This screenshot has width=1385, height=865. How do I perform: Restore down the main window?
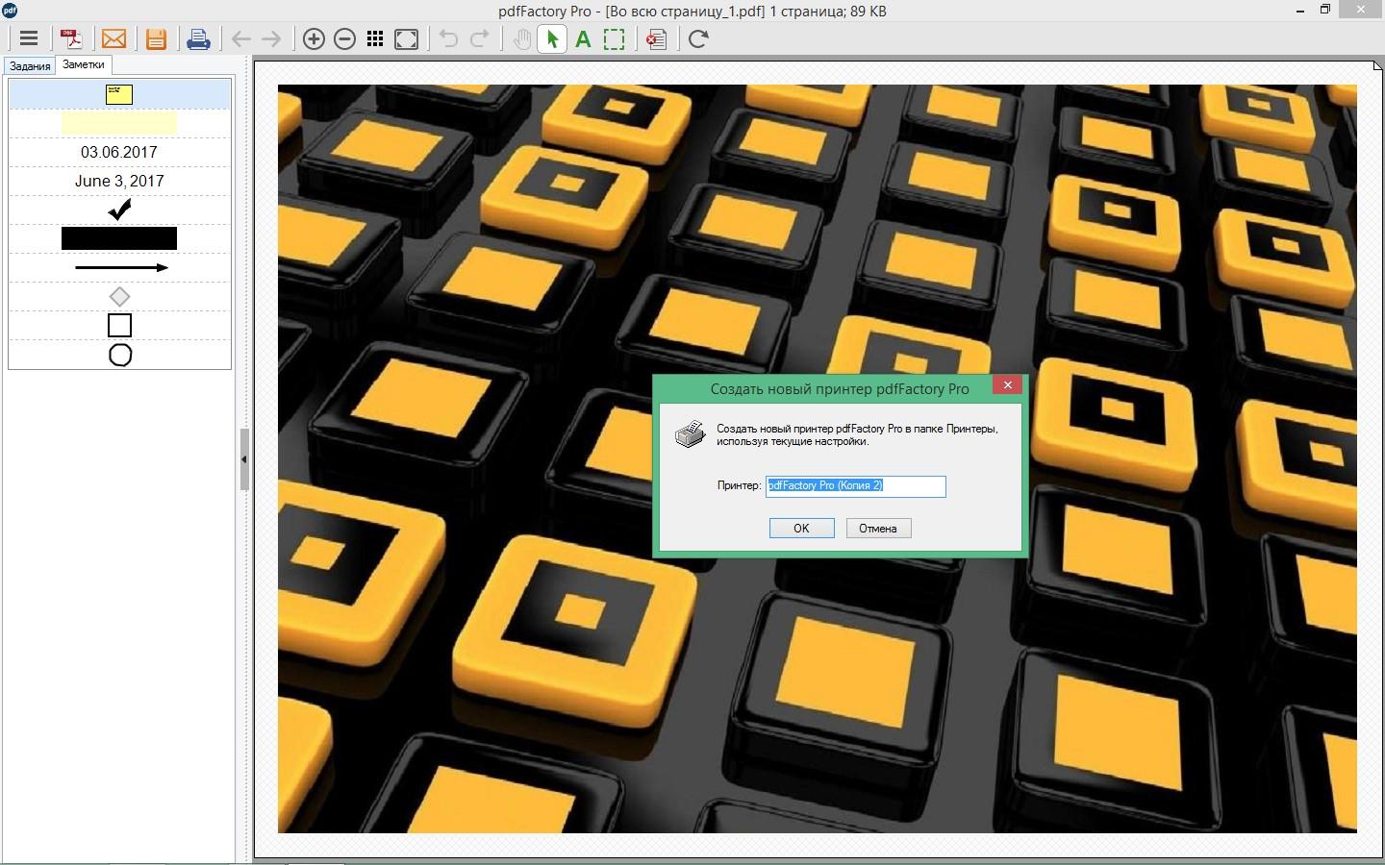[x=1324, y=9]
